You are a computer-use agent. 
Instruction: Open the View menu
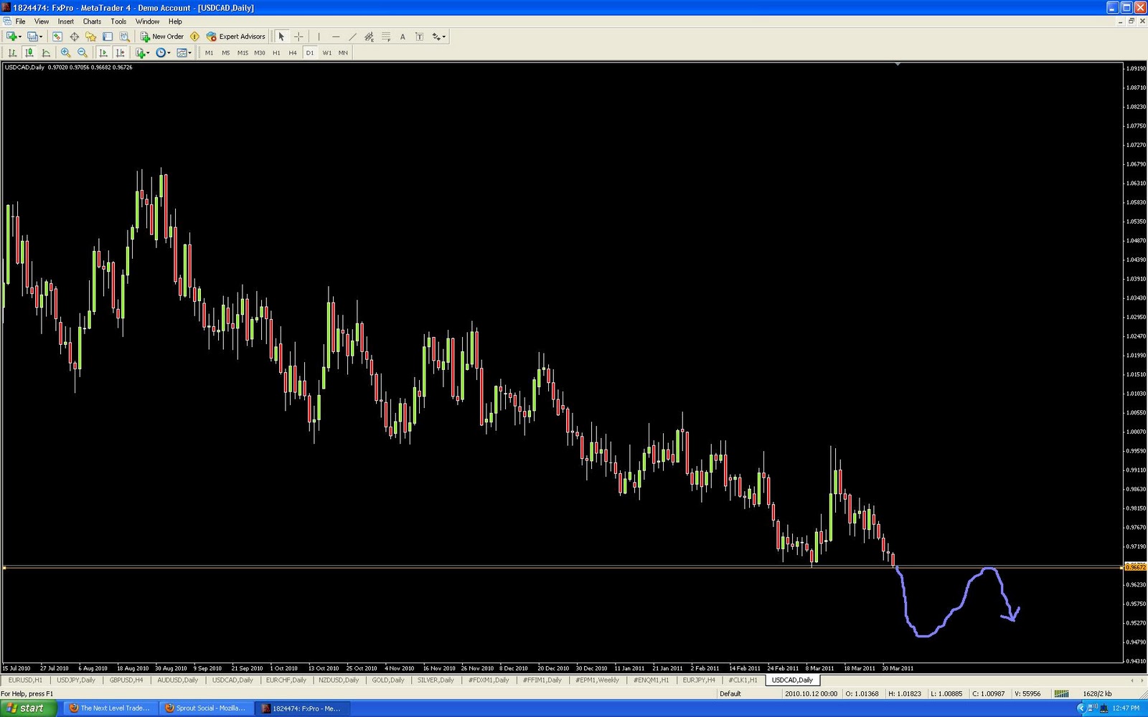click(42, 22)
